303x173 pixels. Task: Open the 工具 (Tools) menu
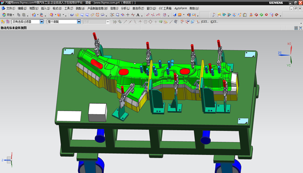(68, 8)
